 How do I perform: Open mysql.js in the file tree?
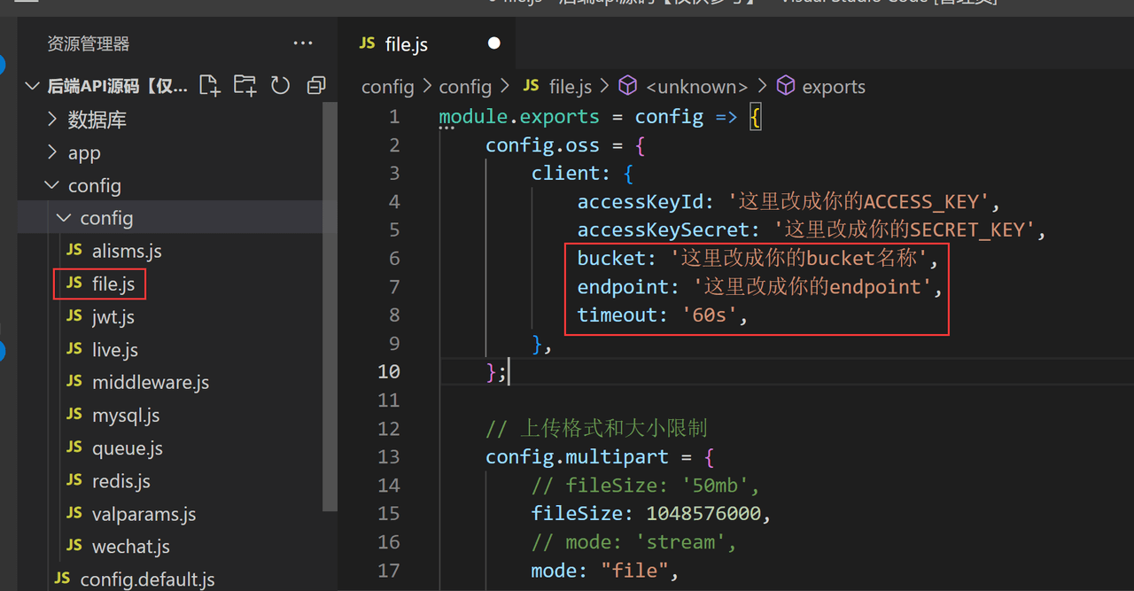click(x=126, y=415)
